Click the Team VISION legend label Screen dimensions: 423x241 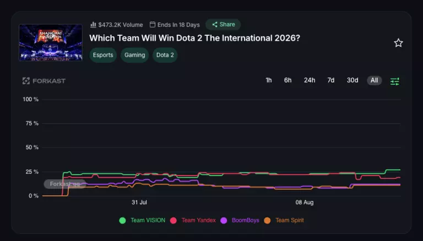coord(148,220)
